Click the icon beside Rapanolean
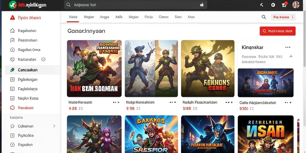The width and height of the screenshot is (306, 153). [x=12, y=40]
